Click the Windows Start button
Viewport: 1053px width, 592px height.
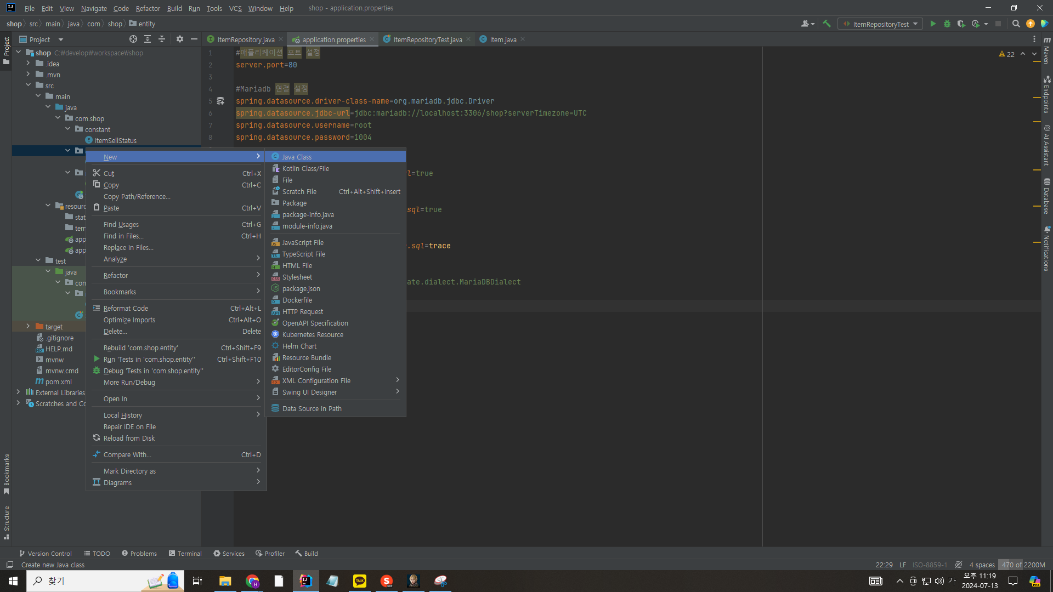pyautogui.click(x=13, y=581)
